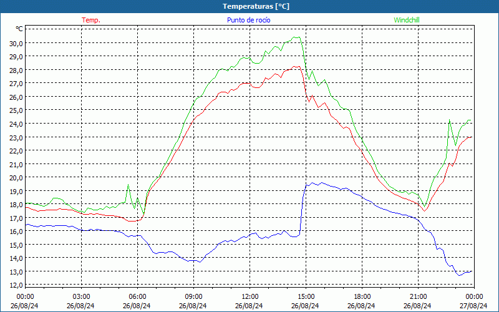Click the '18:00' time axis label
The height and width of the screenshot is (312, 499).
[362, 297]
